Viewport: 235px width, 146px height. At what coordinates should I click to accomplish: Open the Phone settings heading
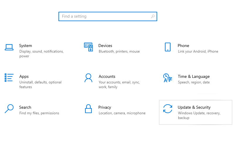point(183,46)
